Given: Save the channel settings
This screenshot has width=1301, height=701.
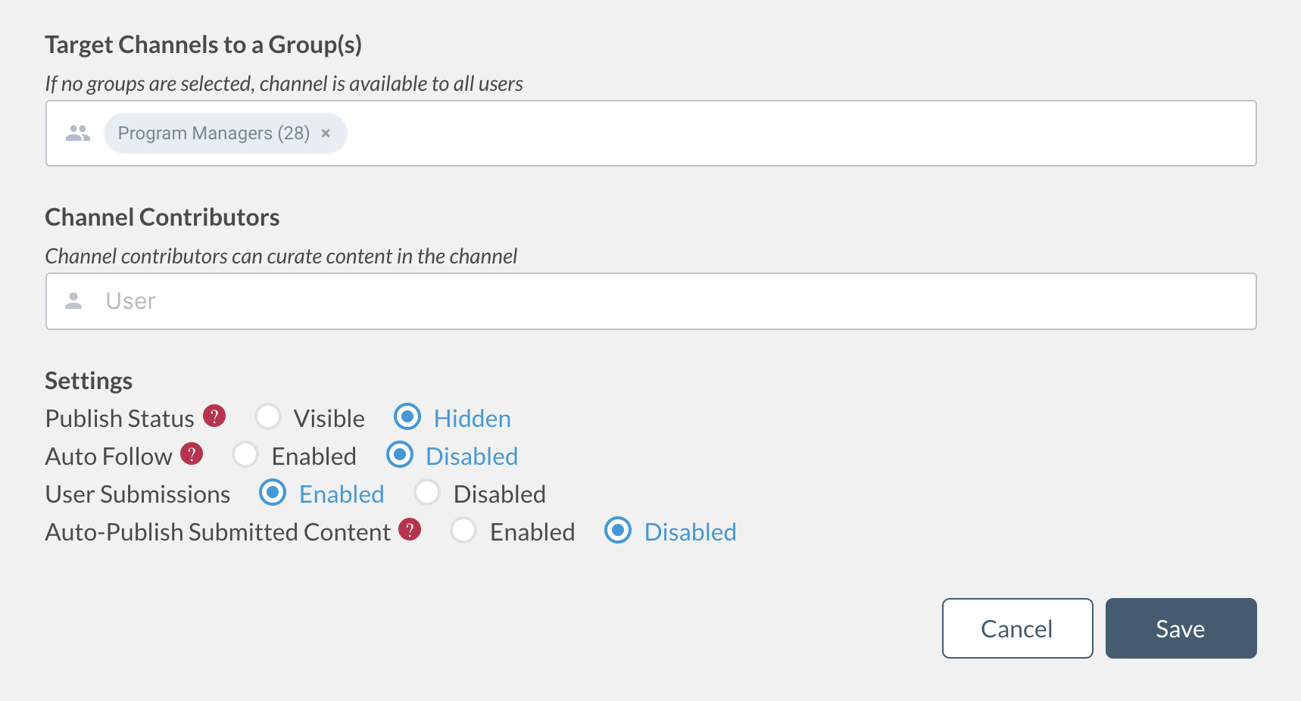Looking at the screenshot, I should click(x=1181, y=628).
